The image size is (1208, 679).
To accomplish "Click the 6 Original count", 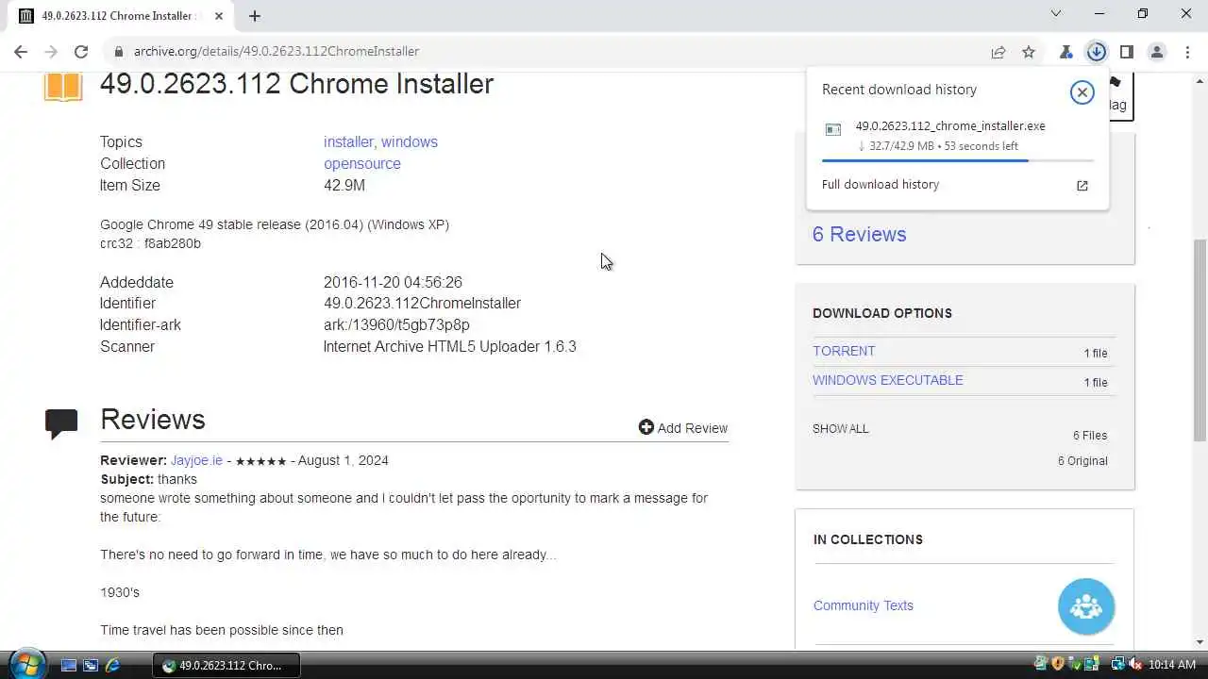I will 1082,461.
